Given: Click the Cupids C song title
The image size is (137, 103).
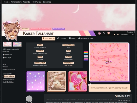Looking at the screenshot, I should click(131, 32).
